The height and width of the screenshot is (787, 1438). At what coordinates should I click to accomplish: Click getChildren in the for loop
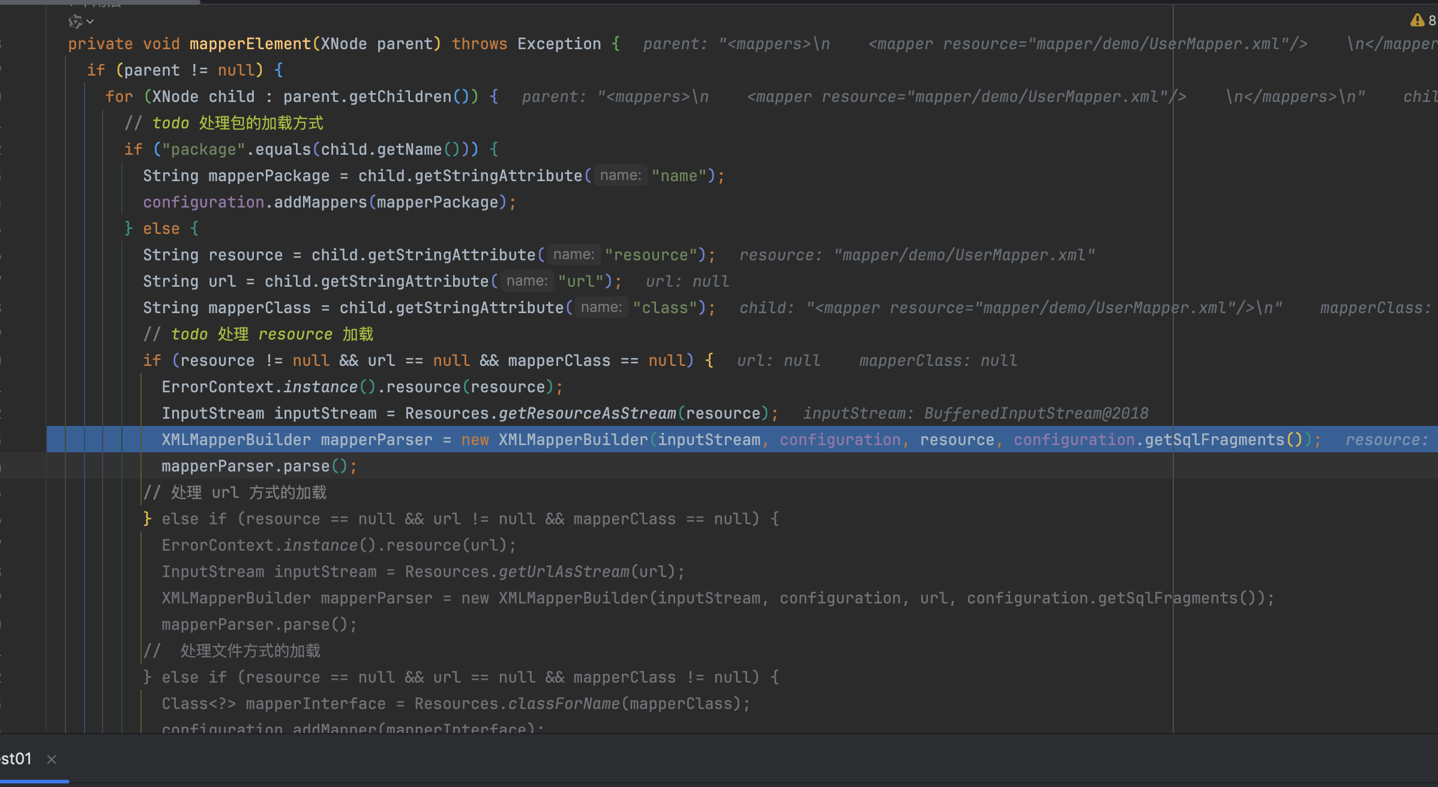pyautogui.click(x=400, y=97)
